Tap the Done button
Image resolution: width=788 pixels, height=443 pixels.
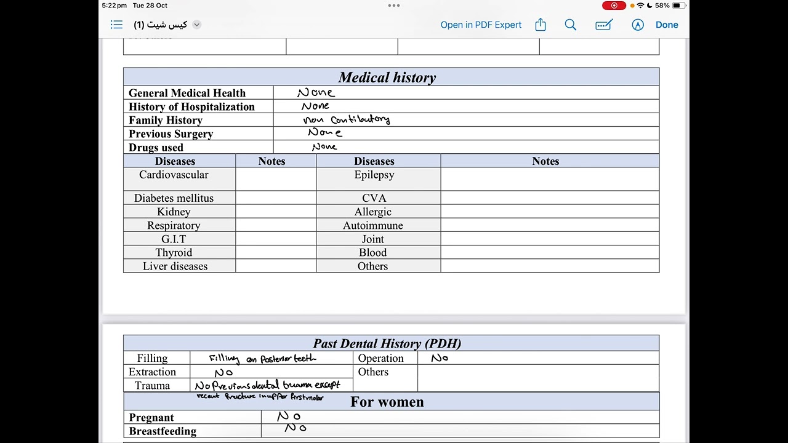[x=667, y=25]
